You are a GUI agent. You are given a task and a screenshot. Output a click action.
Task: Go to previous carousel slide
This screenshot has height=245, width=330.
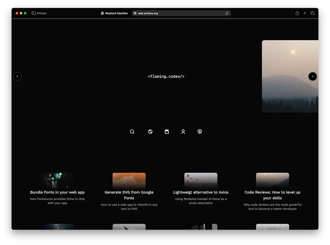[17, 76]
